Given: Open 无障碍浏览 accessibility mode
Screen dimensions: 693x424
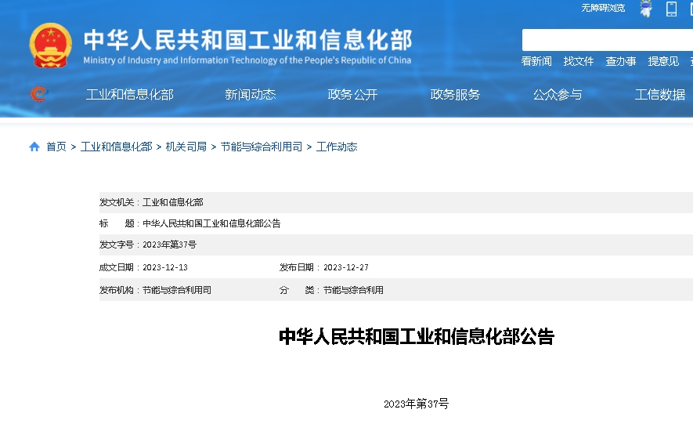Looking at the screenshot, I should (x=603, y=8).
